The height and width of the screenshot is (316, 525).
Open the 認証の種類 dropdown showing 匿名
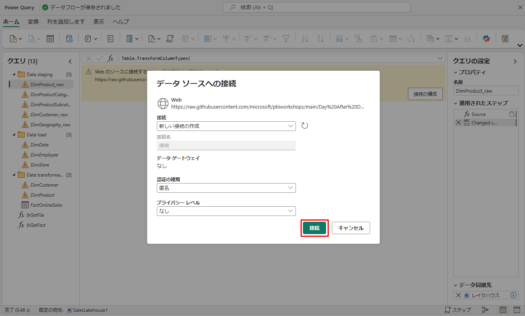pos(226,188)
